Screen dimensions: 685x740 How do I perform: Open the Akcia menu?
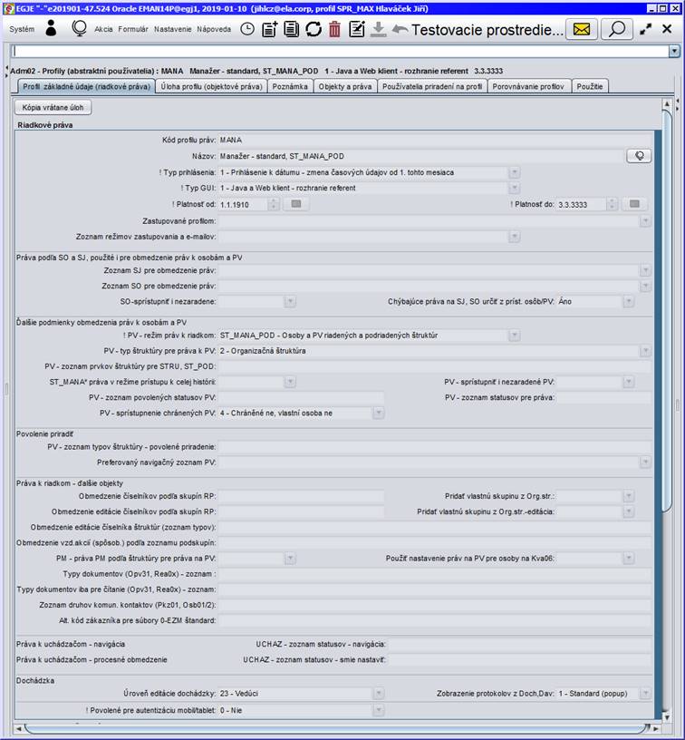point(103,29)
